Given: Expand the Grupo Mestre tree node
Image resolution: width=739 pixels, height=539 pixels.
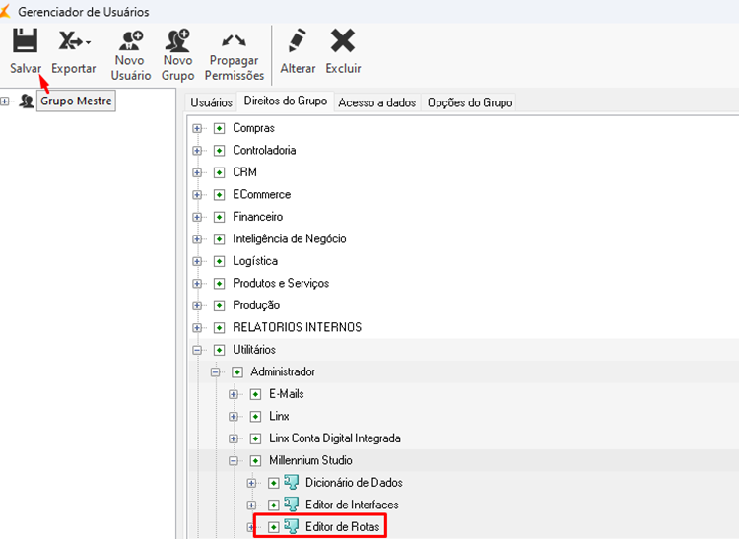Looking at the screenshot, I should click(x=5, y=101).
